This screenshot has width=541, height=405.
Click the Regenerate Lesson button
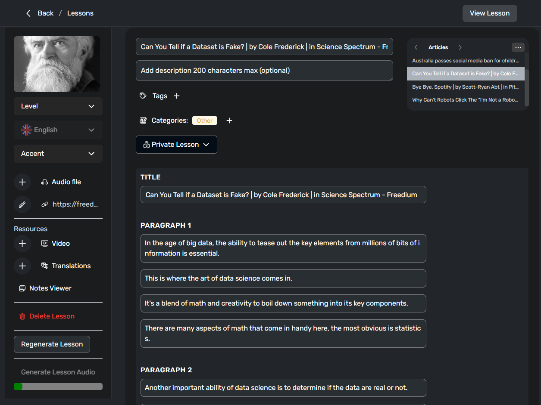coord(52,344)
